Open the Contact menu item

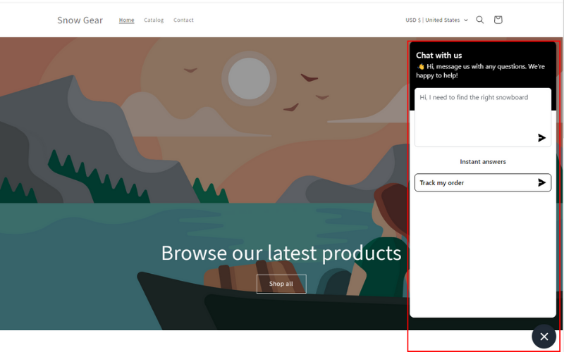[x=183, y=20]
